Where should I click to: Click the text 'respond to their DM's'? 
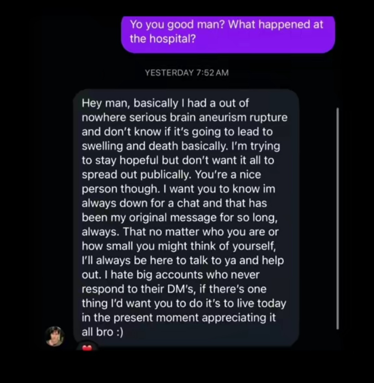(x=138, y=289)
